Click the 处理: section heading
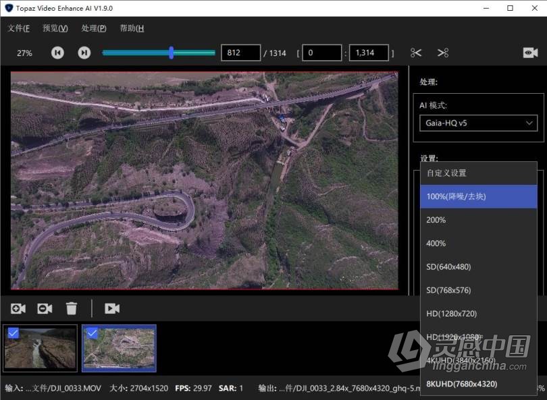The height and width of the screenshot is (400, 547). pyautogui.click(x=428, y=82)
